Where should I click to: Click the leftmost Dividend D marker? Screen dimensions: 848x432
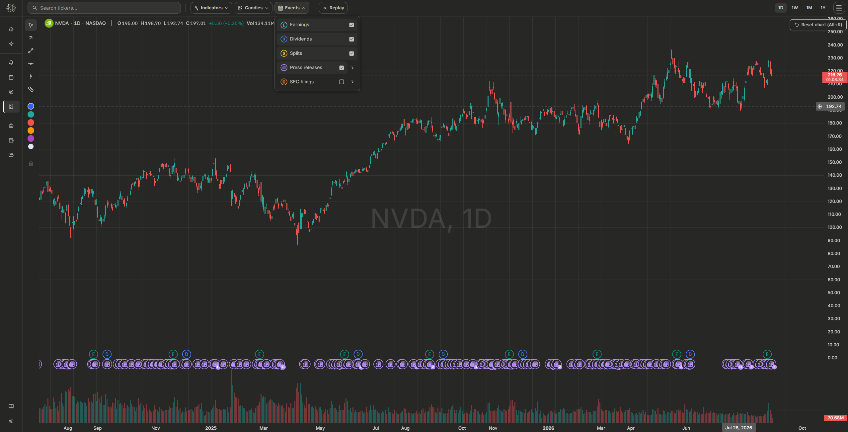[x=107, y=354]
